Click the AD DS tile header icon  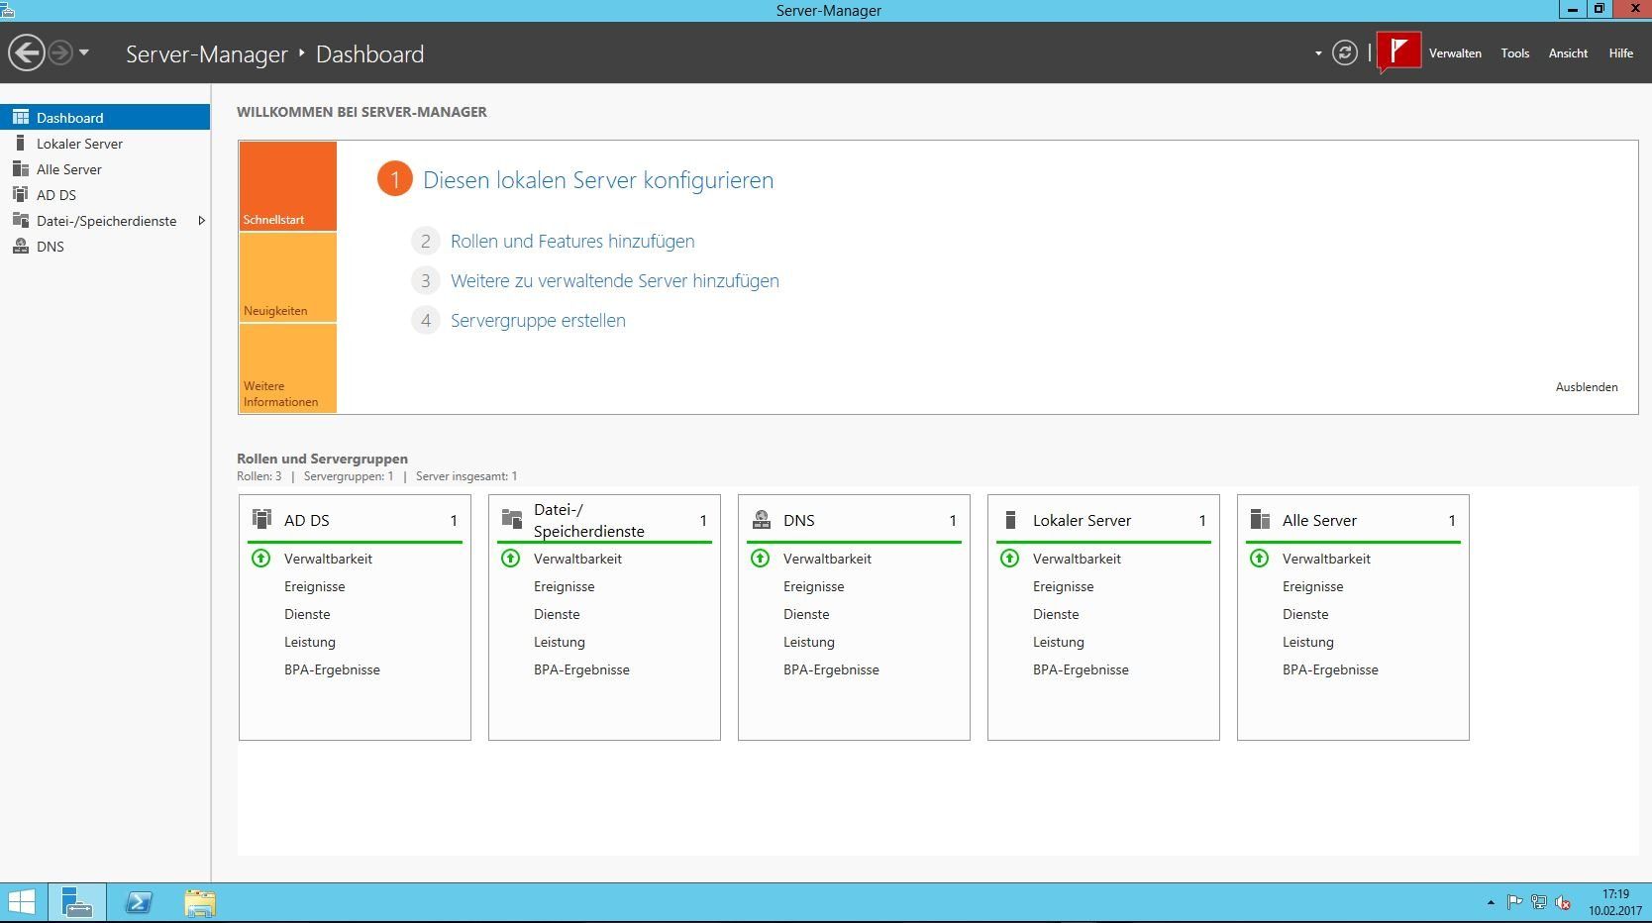point(261,519)
